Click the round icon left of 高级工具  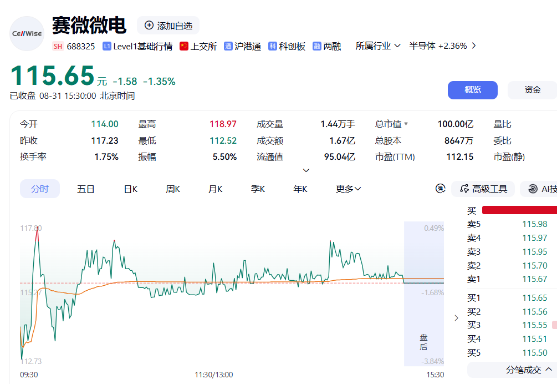pyautogui.click(x=441, y=189)
